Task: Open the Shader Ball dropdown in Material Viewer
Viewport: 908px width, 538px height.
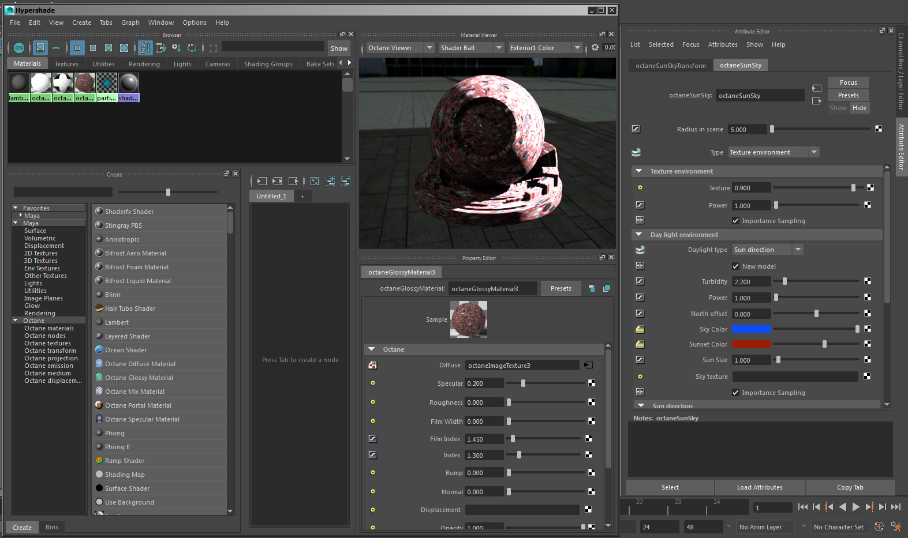Action: (x=470, y=48)
